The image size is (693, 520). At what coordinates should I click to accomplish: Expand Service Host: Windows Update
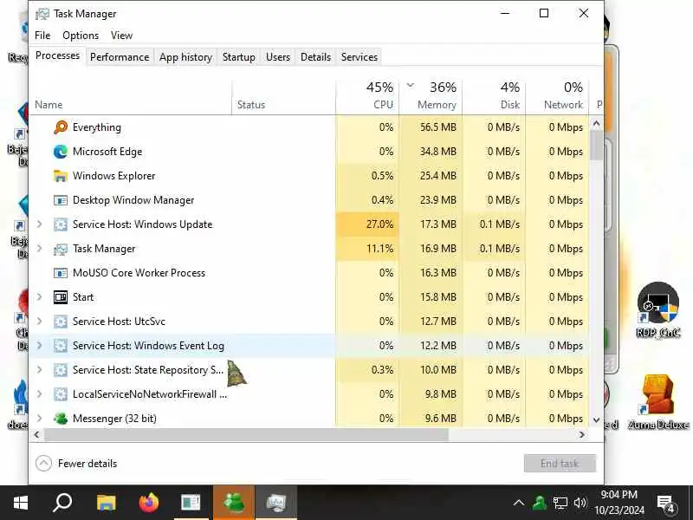(x=39, y=224)
